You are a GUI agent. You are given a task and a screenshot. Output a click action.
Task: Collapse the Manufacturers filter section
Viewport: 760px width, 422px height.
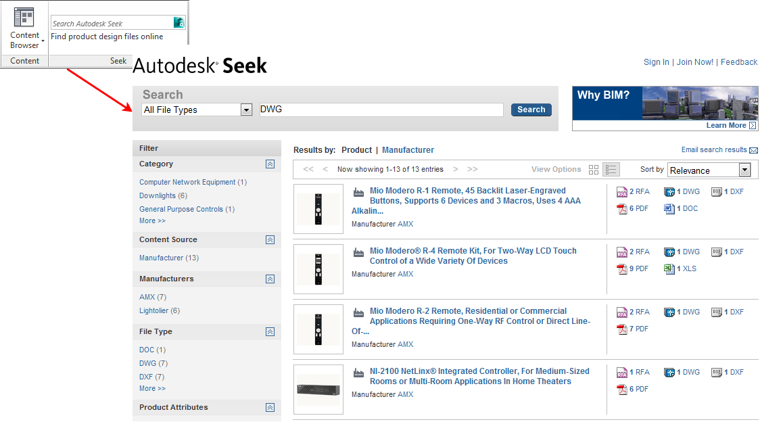click(x=270, y=279)
